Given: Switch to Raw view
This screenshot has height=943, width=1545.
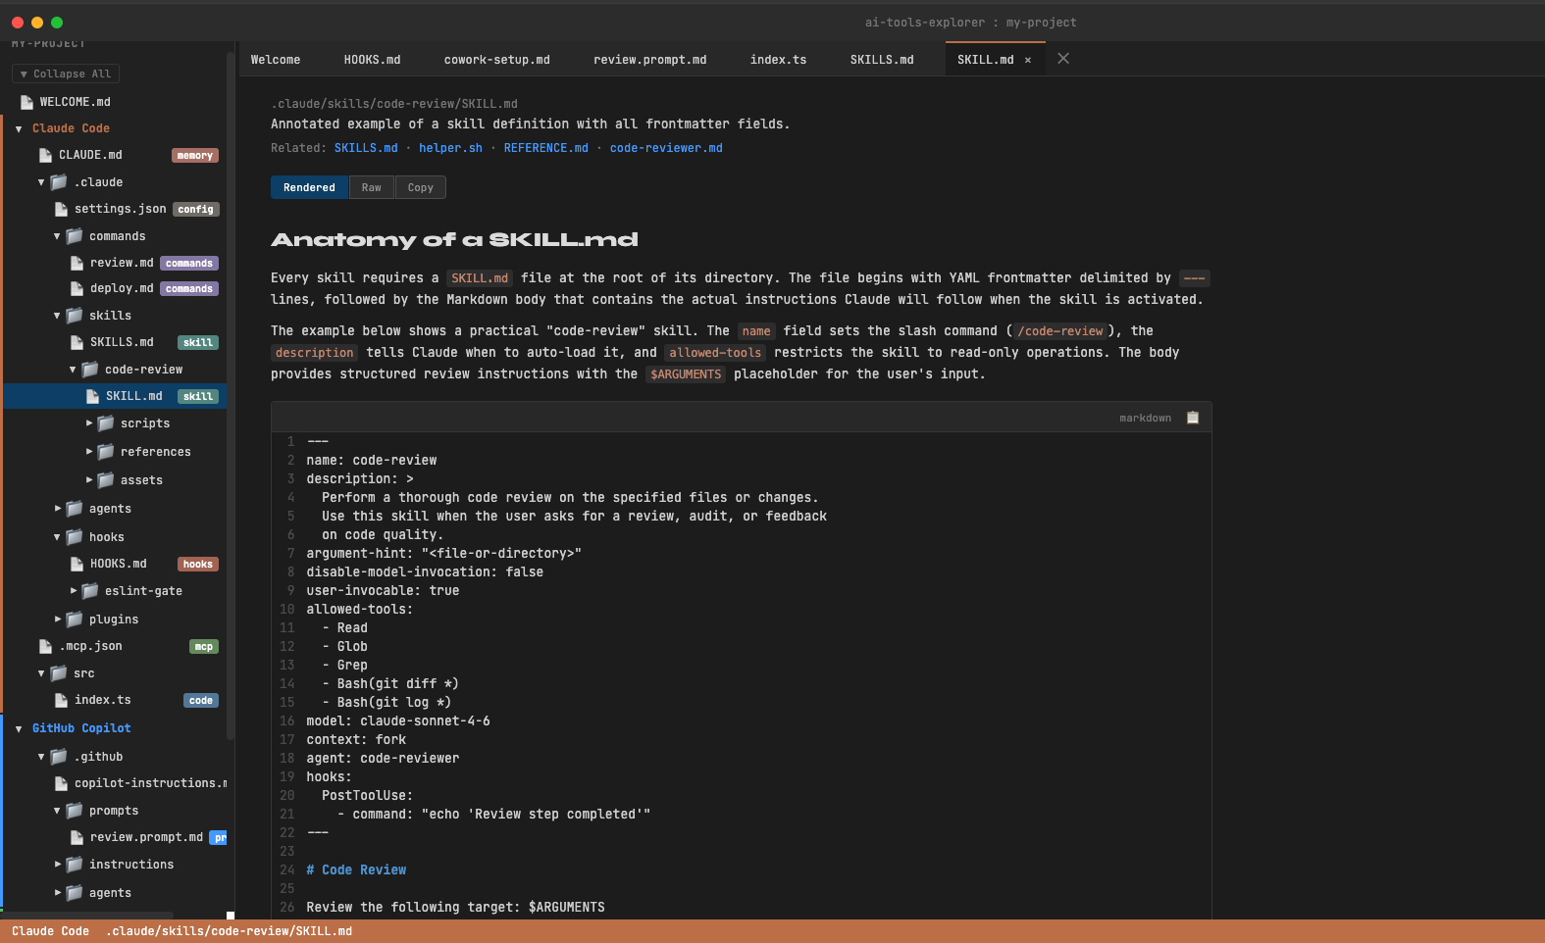Looking at the screenshot, I should coord(372,187).
